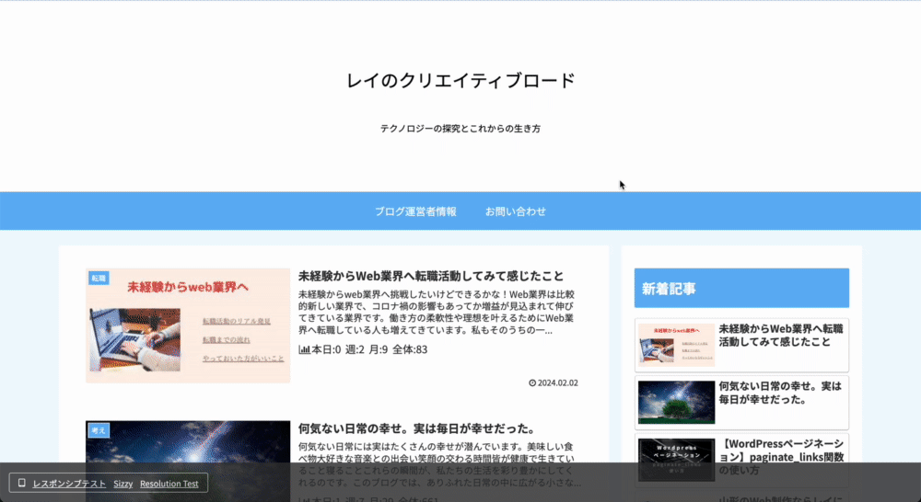Open the sidebar post 未経験からWeb業界へ転職活動してみて感じたこと
This screenshot has width=921, height=502.
[781, 335]
